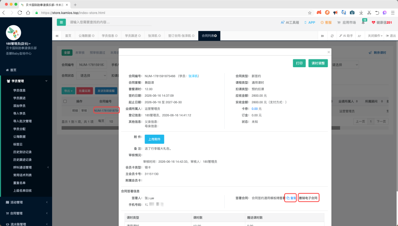The image size is (398, 226).
Task: Click the 批量延期 button
Action: [84, 91]
